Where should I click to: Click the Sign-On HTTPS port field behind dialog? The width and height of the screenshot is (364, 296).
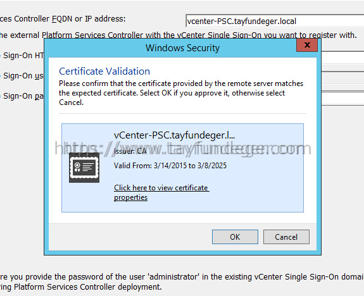click(342, 58)
